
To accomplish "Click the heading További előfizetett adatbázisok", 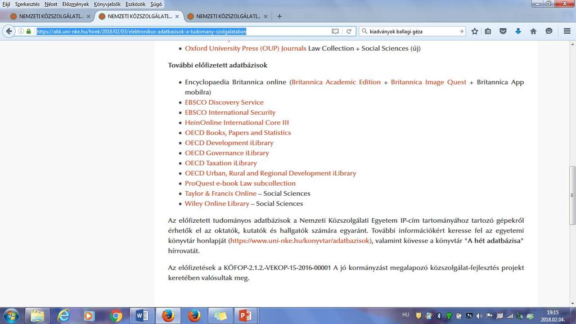I will [218, 65].
